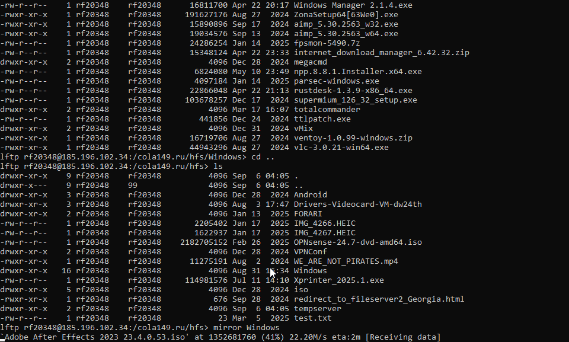Click on OPNsense-24.7-dvd-amd64.iso filename
The height and width of the screenshot is (342, 569).
(357, 242)
